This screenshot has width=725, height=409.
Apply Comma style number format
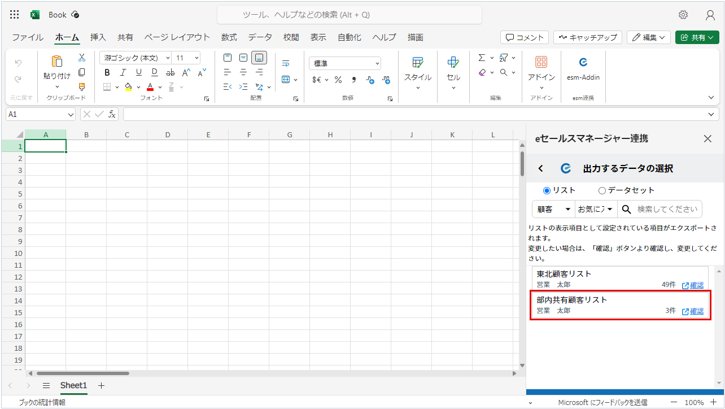[354, 80]
